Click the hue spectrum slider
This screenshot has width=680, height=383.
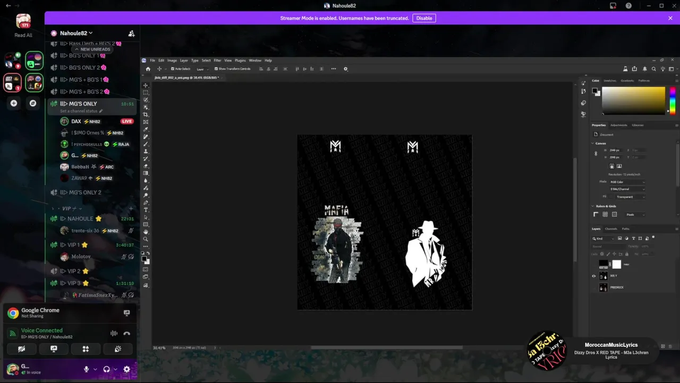point(673,101)
